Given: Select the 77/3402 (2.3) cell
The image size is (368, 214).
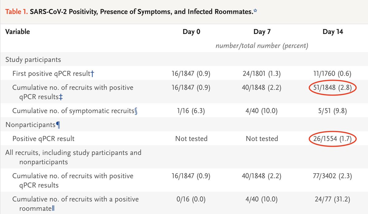Looking at the screenshot, I should coord(332,176).
